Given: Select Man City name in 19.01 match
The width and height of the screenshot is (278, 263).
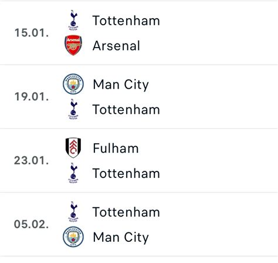Looking at the screenshot, I should click(x=121, y=85).
